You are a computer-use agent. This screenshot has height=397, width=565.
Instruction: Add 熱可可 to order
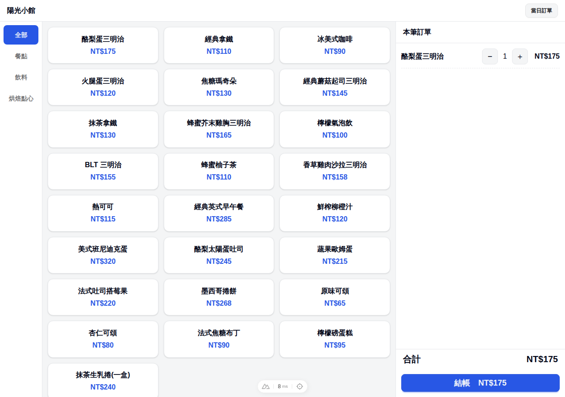[x=103, y=213]
